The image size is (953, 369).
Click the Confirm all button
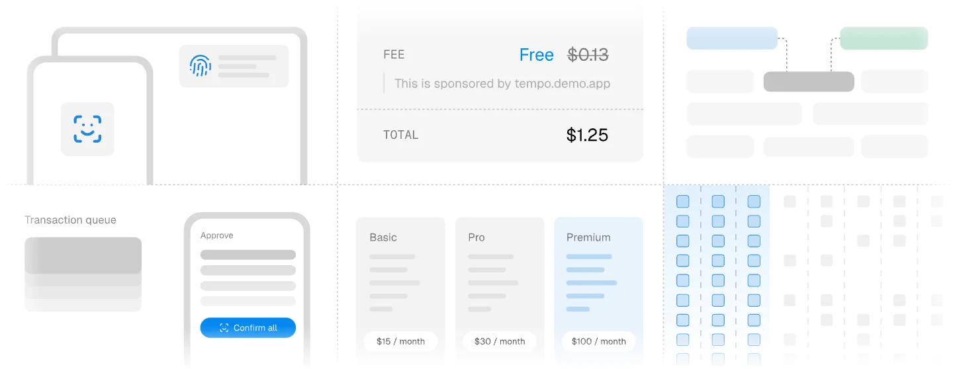point(248,328)
